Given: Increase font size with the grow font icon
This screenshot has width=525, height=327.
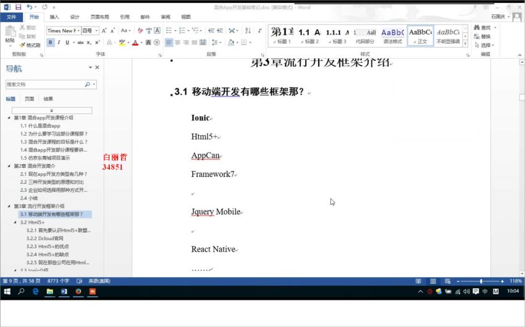Looking at the screenshot, I should [104, 31].
